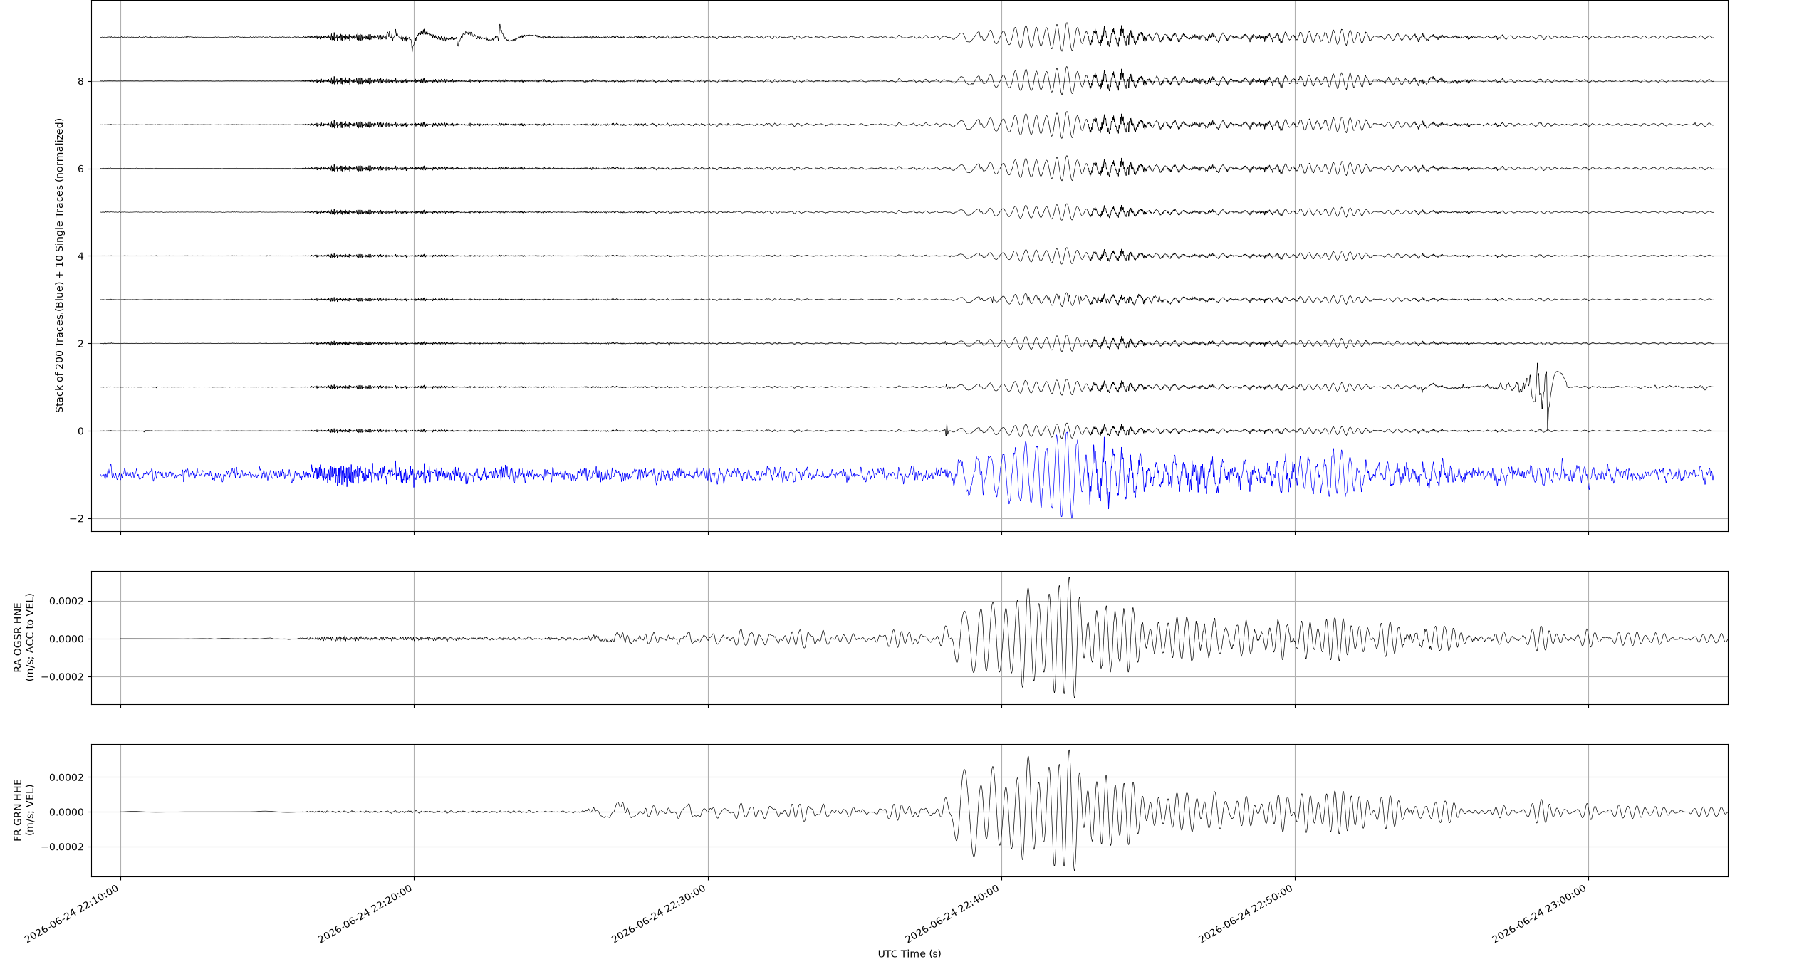Click the blue stacked trace waveform

coord(906,473)
